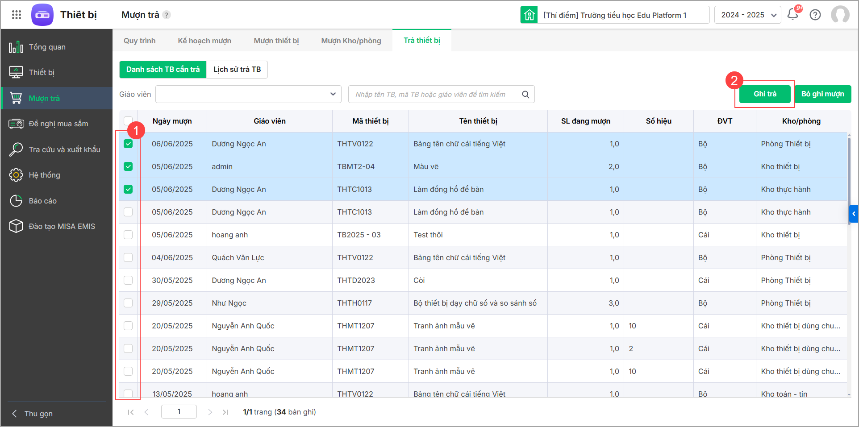Collapse sidebar with Thu gọn
The image size is (859, 427).
(38, 414)
